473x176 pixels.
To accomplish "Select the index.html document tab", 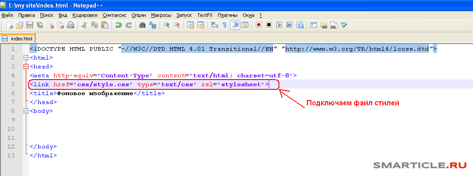I will click(18, 39).
